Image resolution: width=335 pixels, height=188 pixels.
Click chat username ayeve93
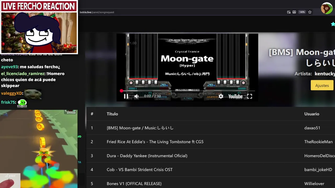coord(9,67)
